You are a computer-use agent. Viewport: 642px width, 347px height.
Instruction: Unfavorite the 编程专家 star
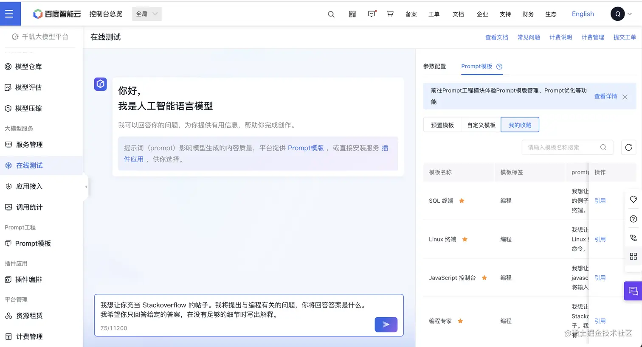[x=460, y=321]
